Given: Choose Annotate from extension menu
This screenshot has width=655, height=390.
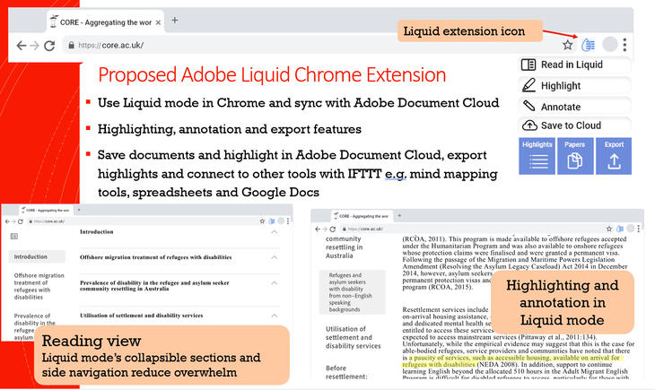Looking at the screenshot, I should (x=574, y=107).
